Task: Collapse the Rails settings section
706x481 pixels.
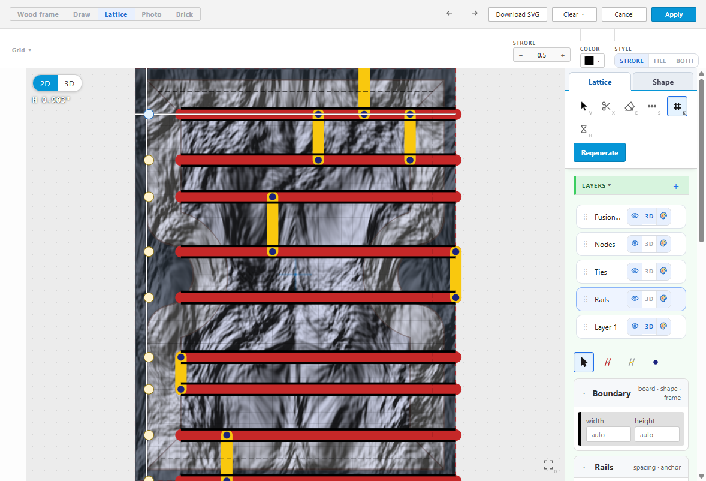Action: tap(584, 467)
